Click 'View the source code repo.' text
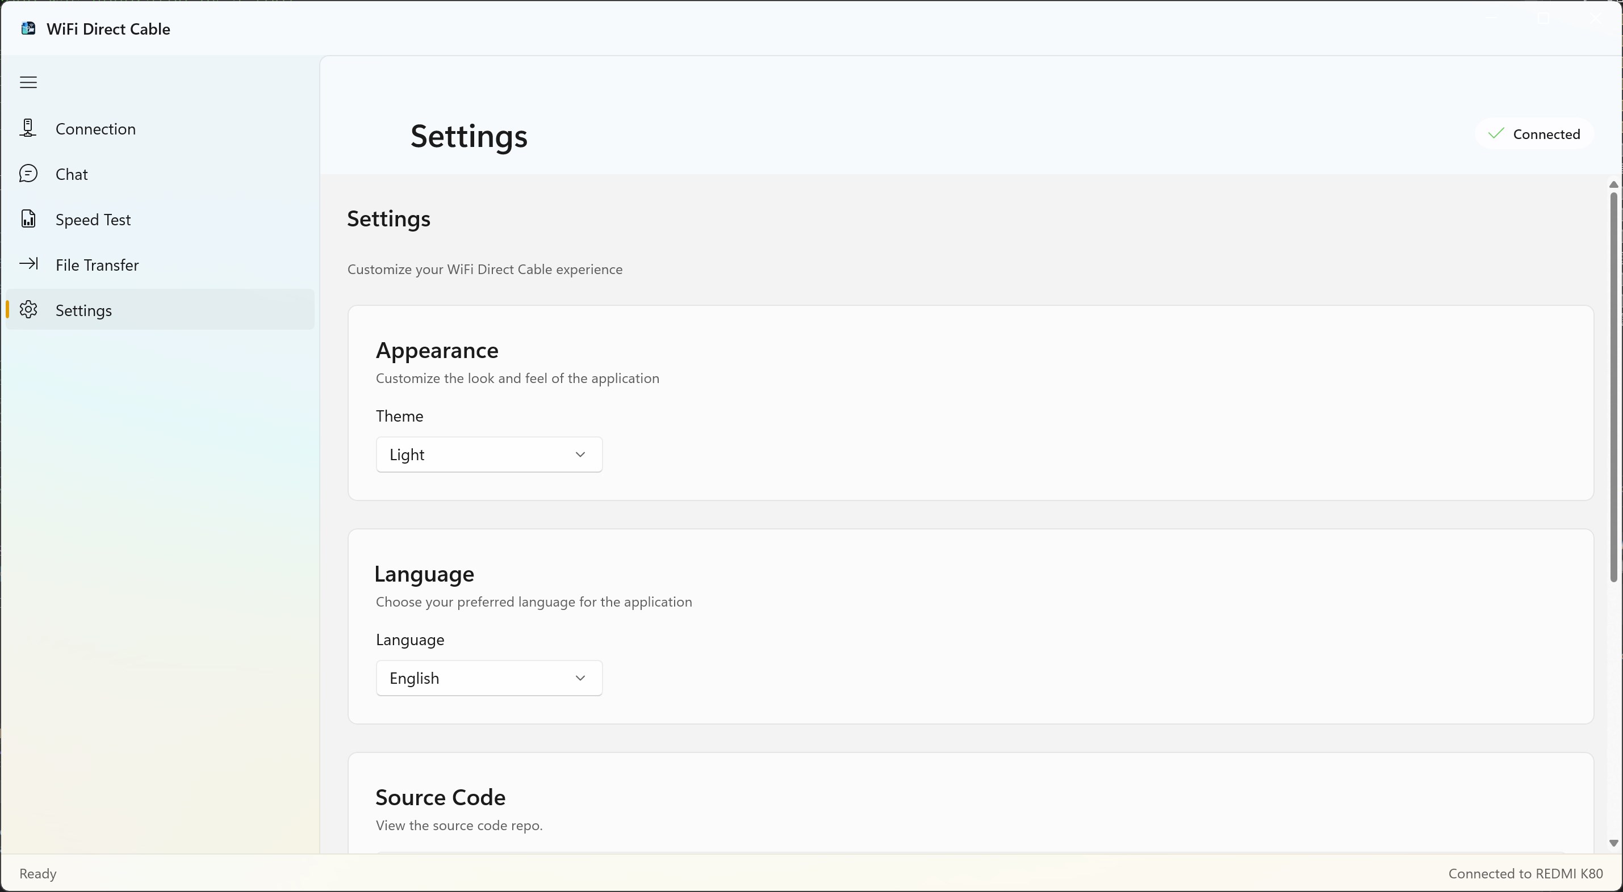The width and height of the screenshot is (1623, 892). tap(459, 825)
